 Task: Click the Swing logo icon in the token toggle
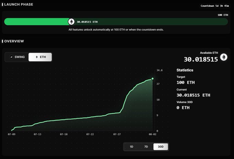coord(11,57)
